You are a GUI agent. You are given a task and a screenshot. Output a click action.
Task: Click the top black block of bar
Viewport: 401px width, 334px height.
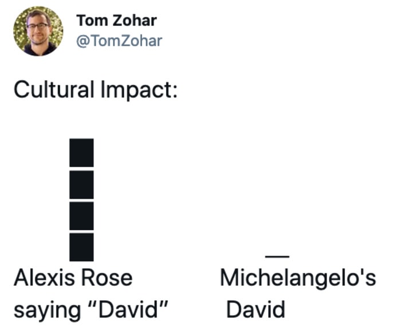point(81,153)
